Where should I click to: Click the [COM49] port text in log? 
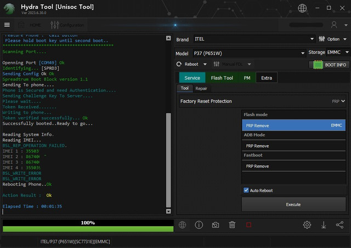48,63
